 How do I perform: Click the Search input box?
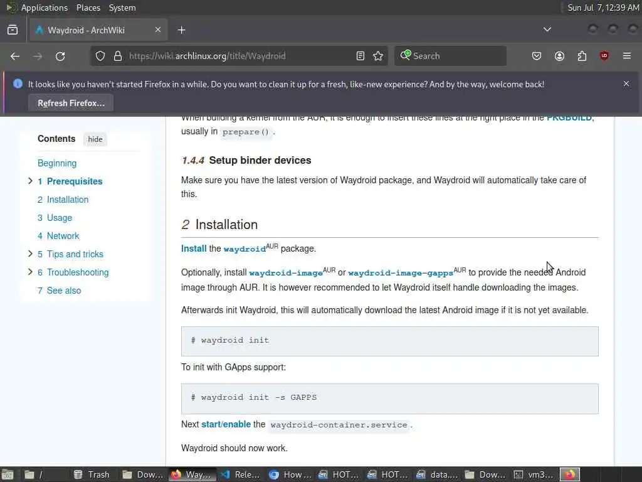click(x=450, y=56)
